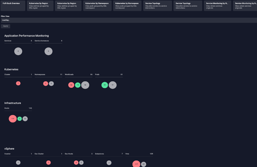This screenshot has height=167, width=257.
Task: Select the gray bubble under Services
Action: (18, 51)
